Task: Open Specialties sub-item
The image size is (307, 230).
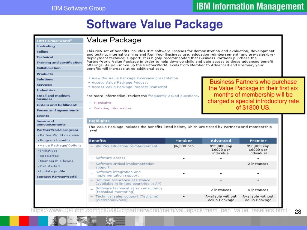Action: [49, 156]
